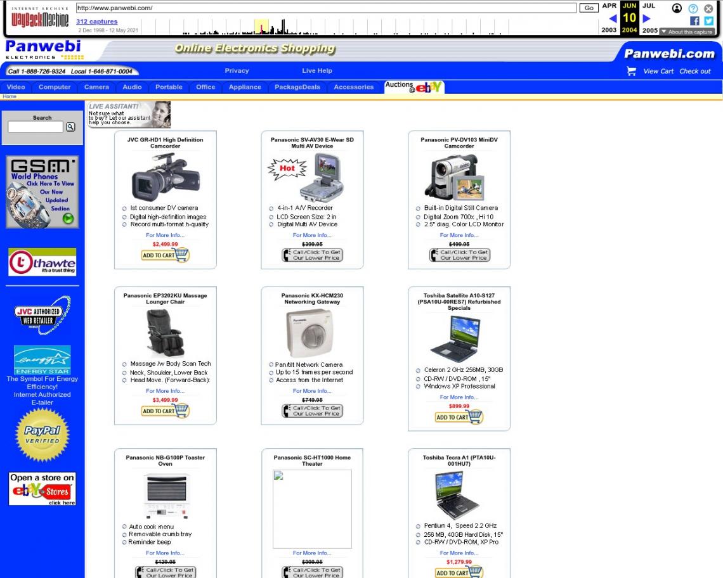Open KX-HCM230 network camera image

click(x=309, y=334)
